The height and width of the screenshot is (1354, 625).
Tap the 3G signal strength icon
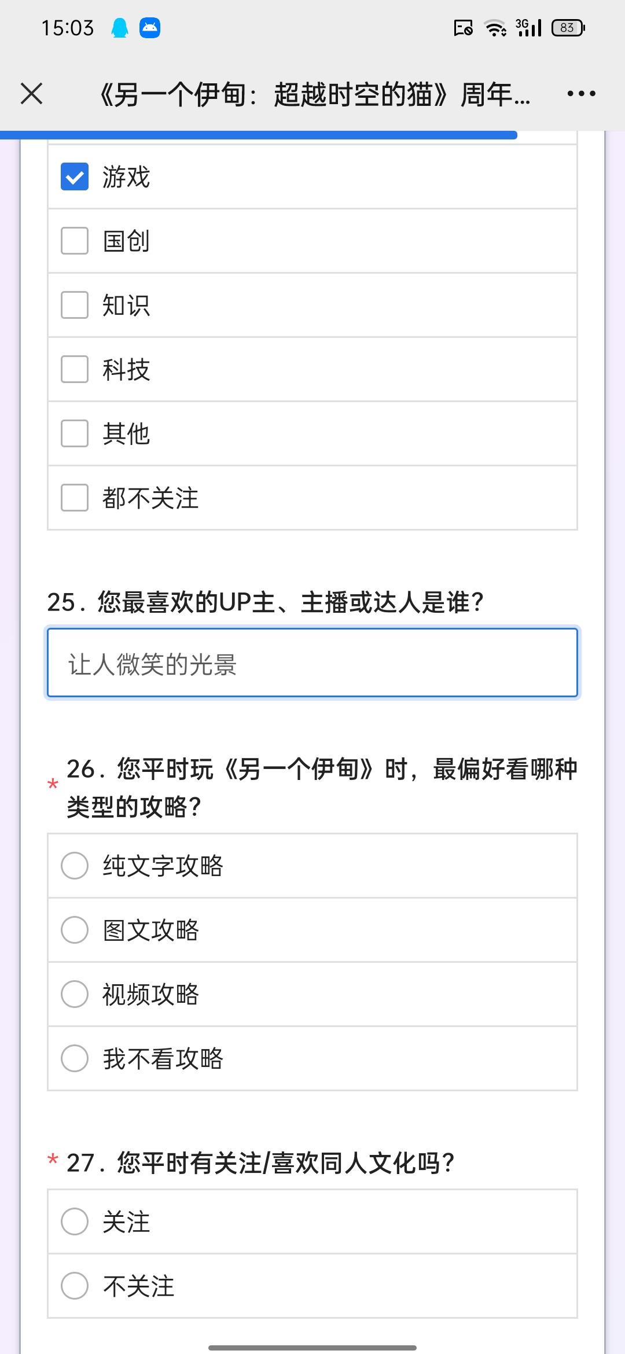pyautogui.click(x=528, y=28)
